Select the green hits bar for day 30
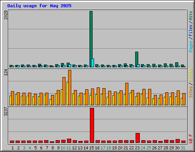 (177, 65)
